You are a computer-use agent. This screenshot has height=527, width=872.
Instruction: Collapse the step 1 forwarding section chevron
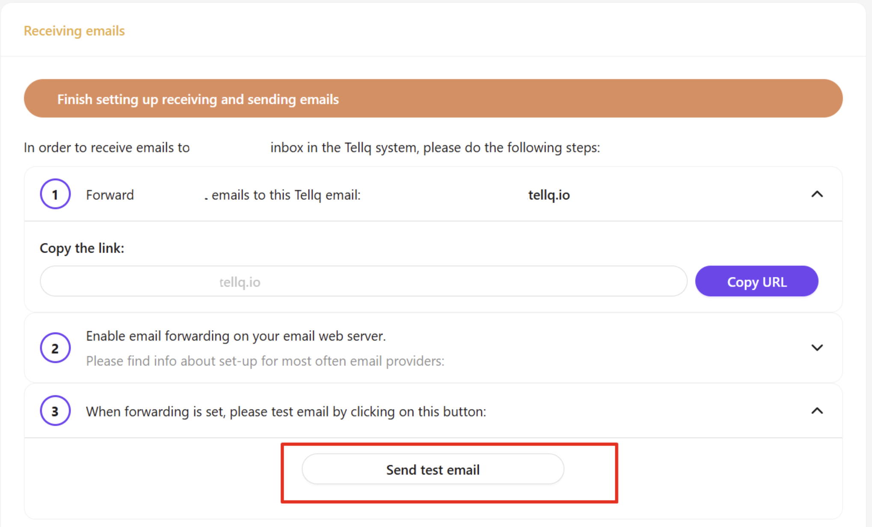pyautogui.click(x=817, y=194)
